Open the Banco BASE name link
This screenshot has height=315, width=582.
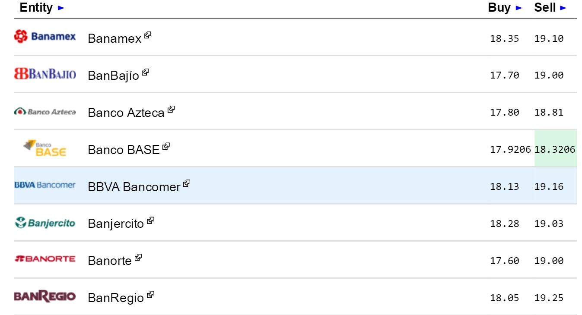tap(124, 150)
